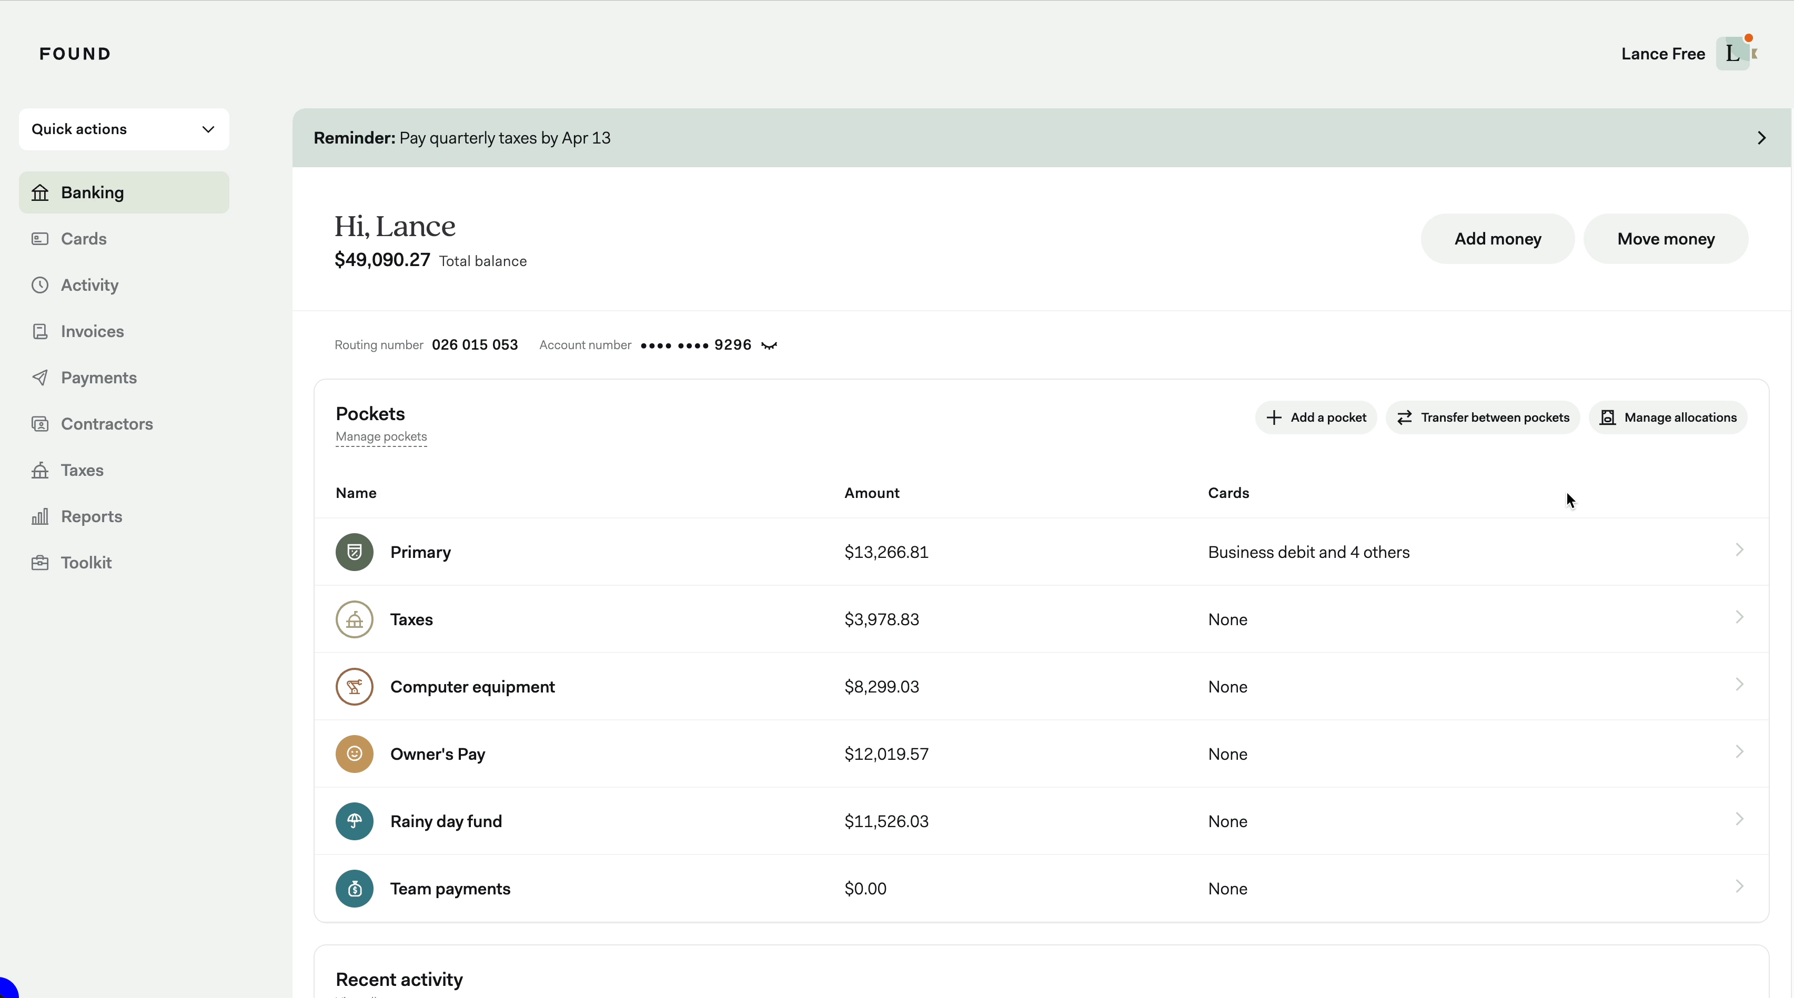Click the Rainy day fund umbrella icon
The height and width of the screenshot is (998, 1794).
(x=355, y=821)
